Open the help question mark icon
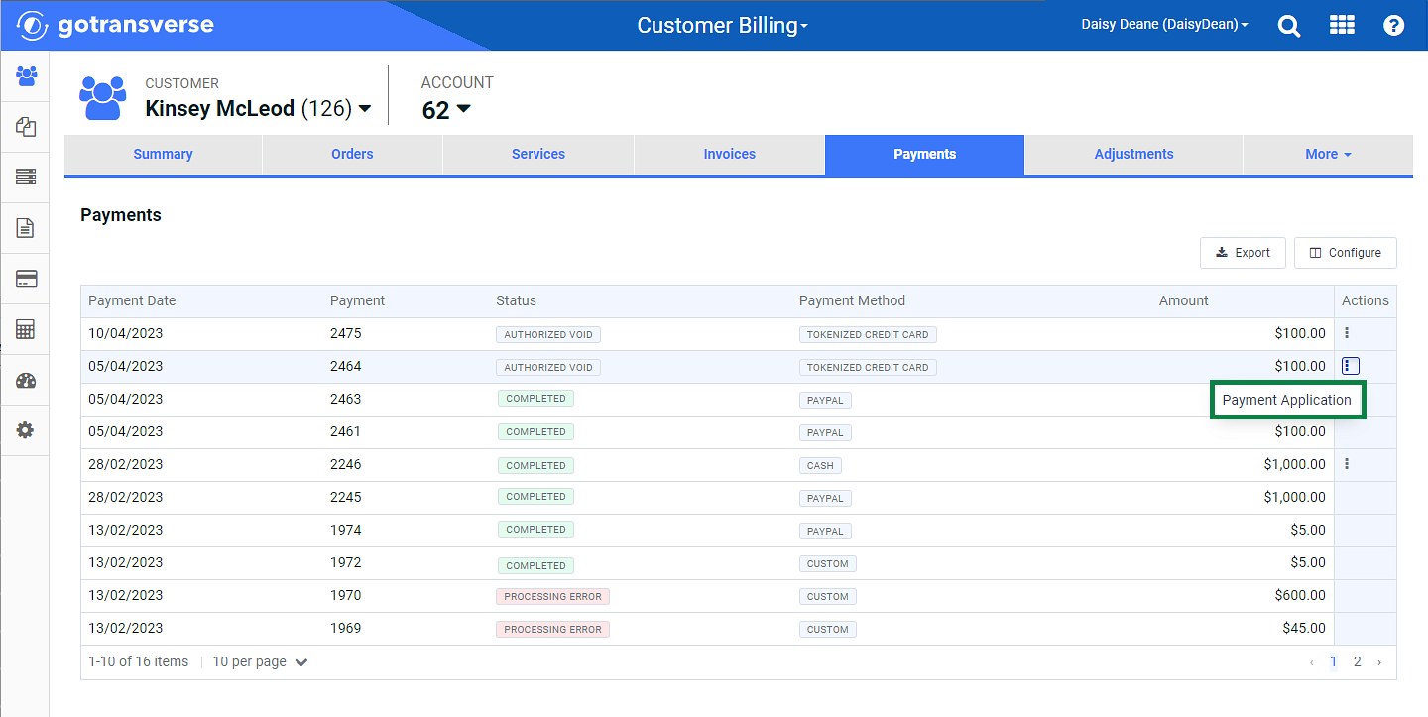 pyautogui.click(x=1393, y=26)
